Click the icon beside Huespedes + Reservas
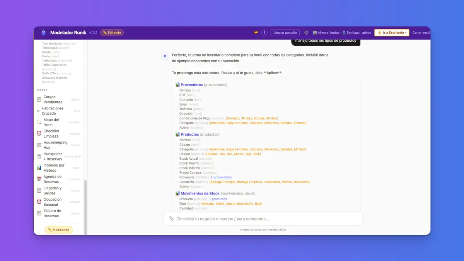The width and height of the screenshot is (464, 261). (x=39, y=156)
